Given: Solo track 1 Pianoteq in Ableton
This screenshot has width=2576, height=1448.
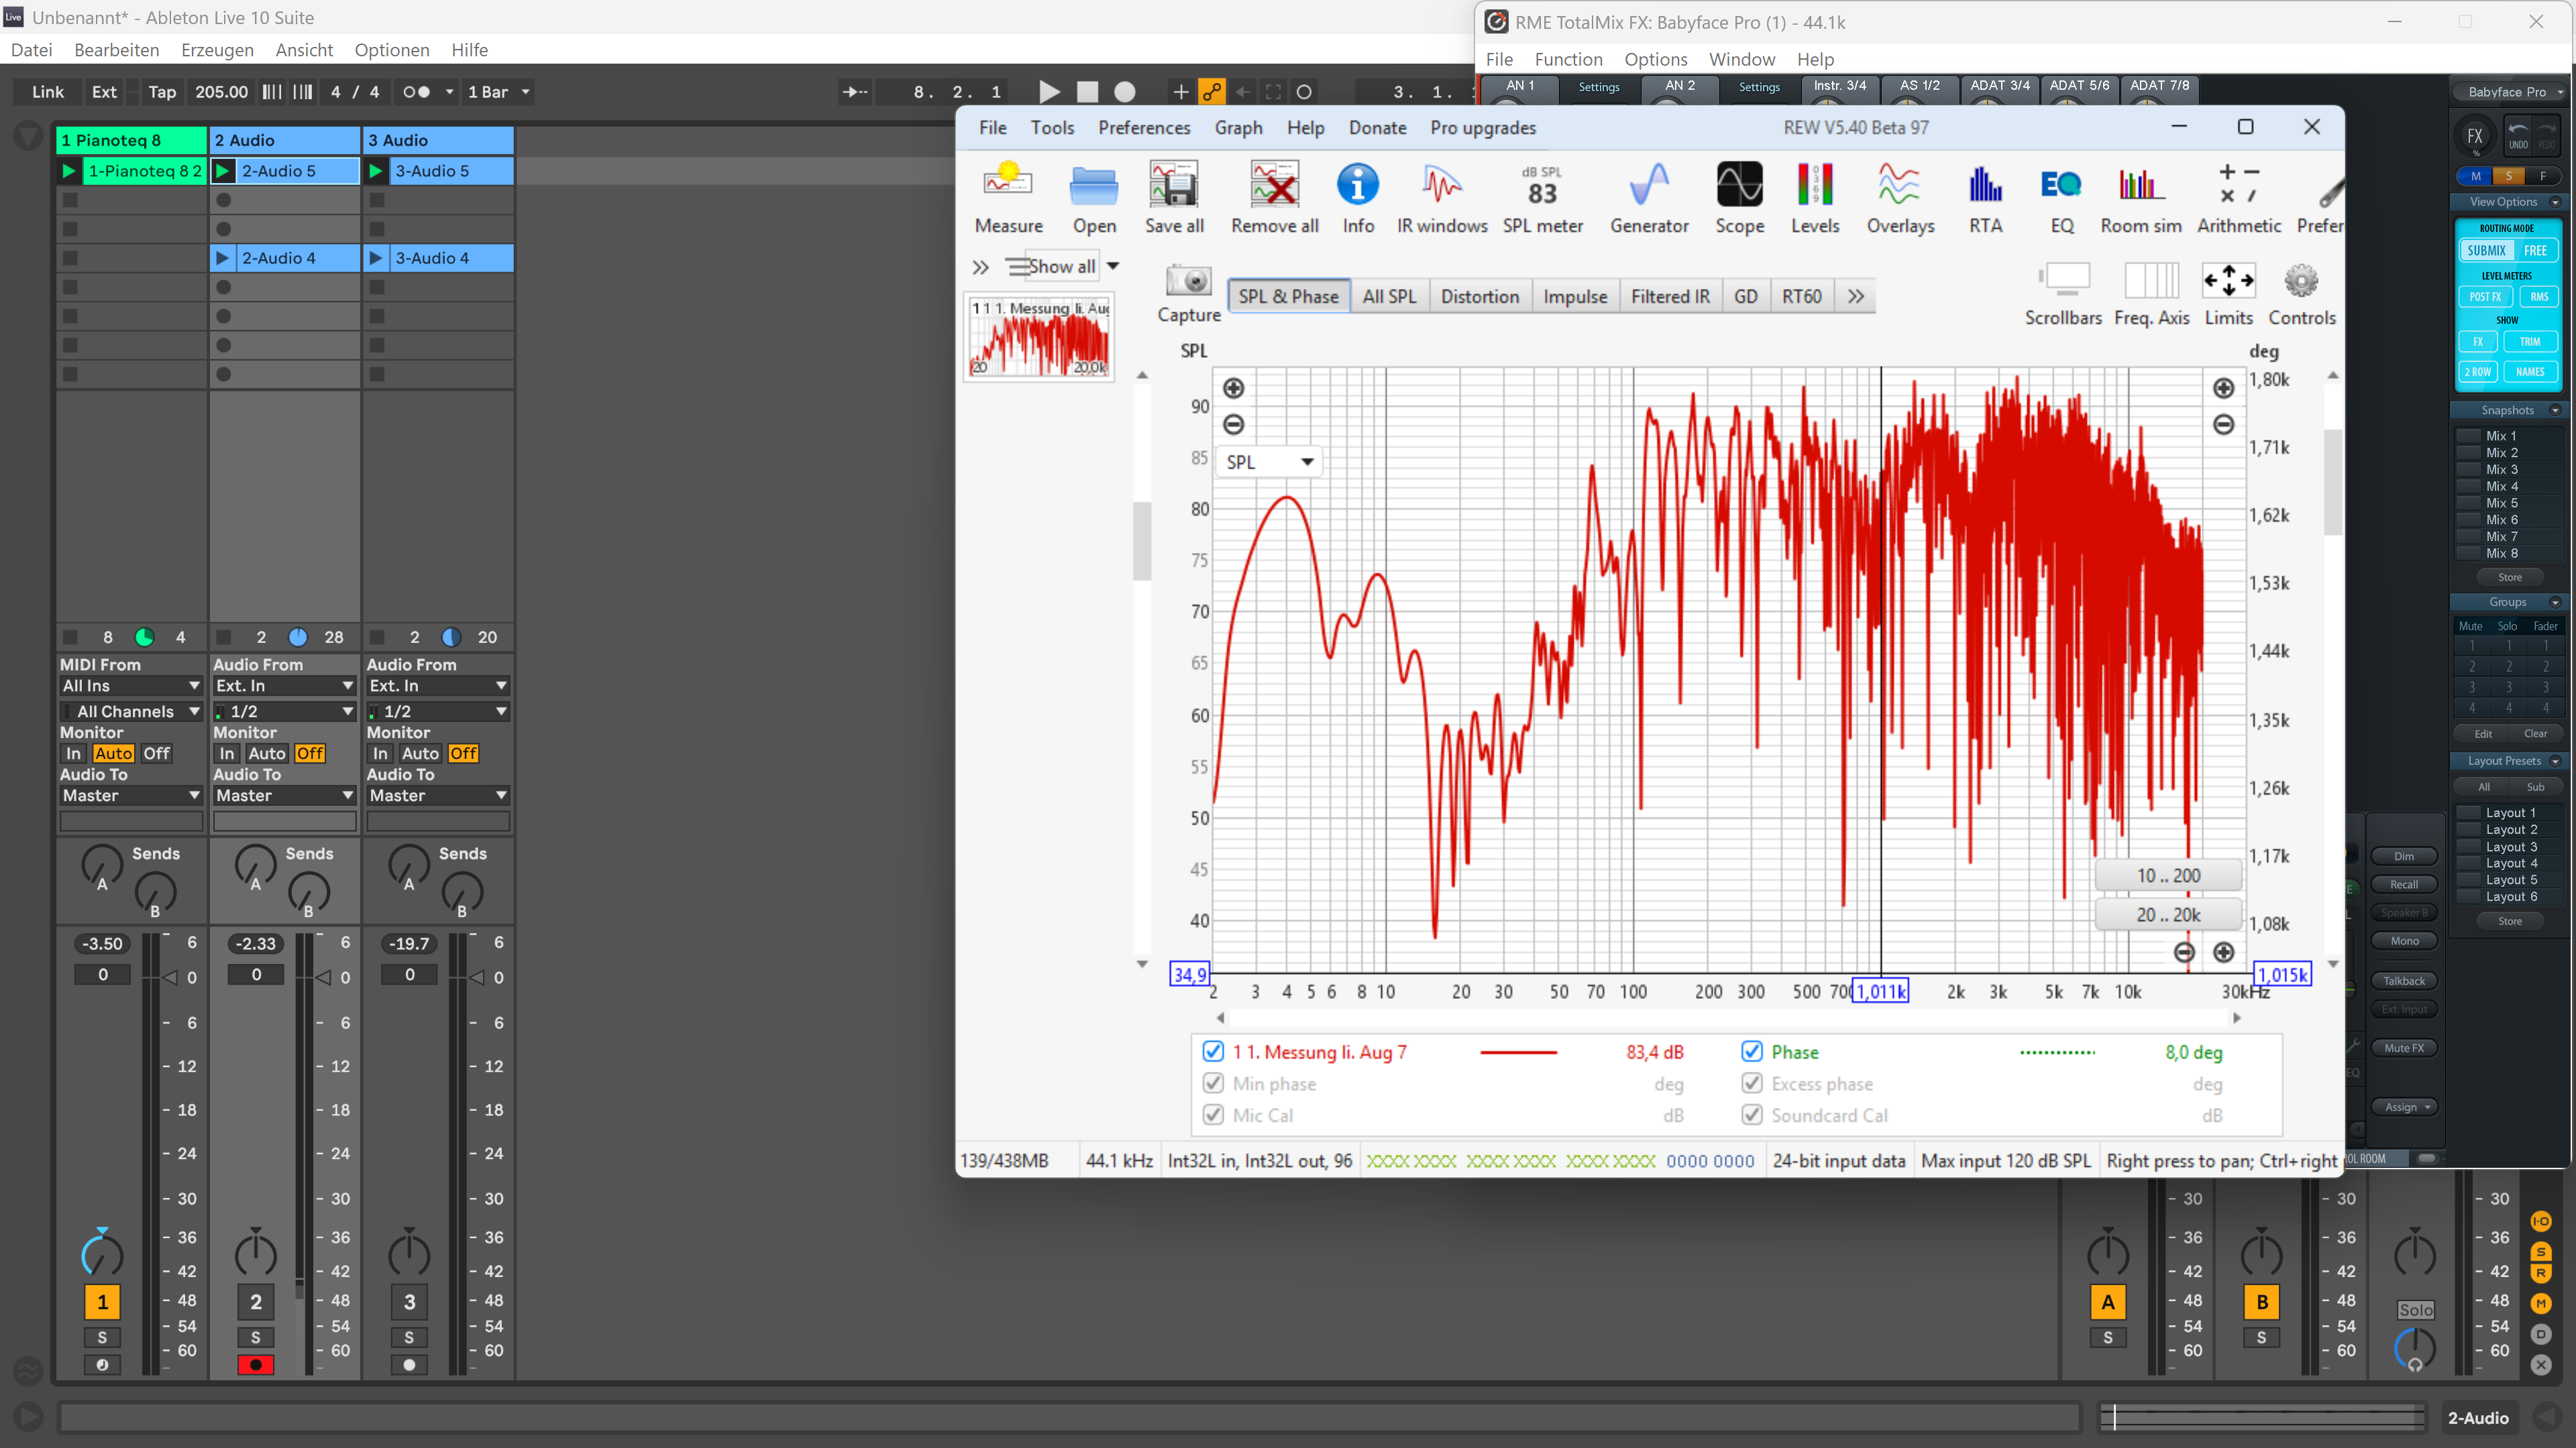Looking at the screenshot, I should [102, 1337].
